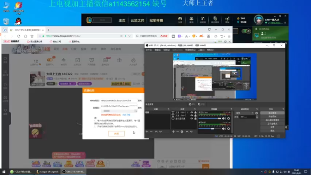Open 战利品 loot icon in League client

[x=203, y=20]
